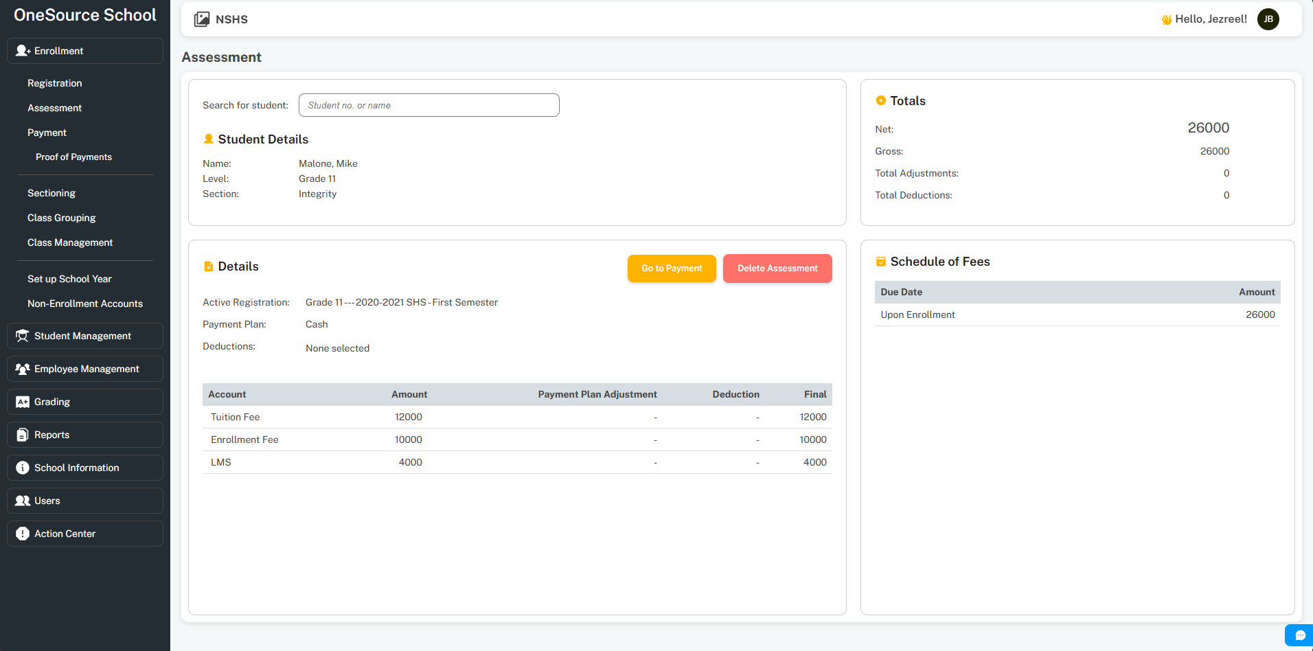This screenshot has width=1313, height=651.
Task: Click the Cash payment plan value
Action: click(x=317, y=324)
